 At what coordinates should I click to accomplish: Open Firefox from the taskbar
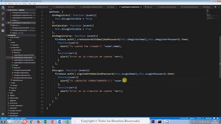tap(39, 122)
